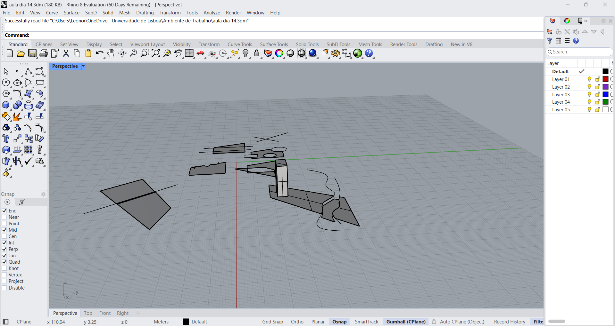This screenshot has height=326, width=615.
Task: Toggle Grid Snap in status bar
Action: [x=272, y=322]
